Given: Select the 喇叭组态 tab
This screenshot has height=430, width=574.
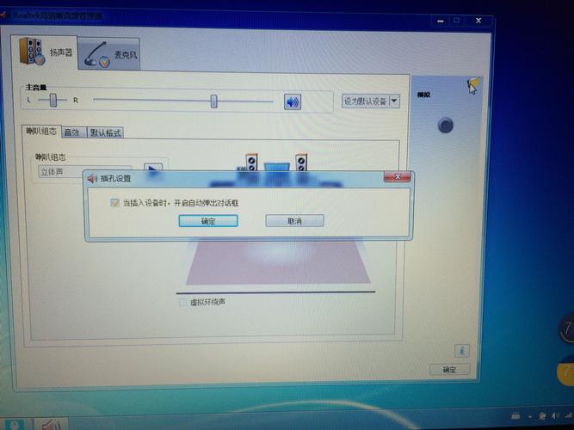Looking at the screenshot, I should 41,132.
